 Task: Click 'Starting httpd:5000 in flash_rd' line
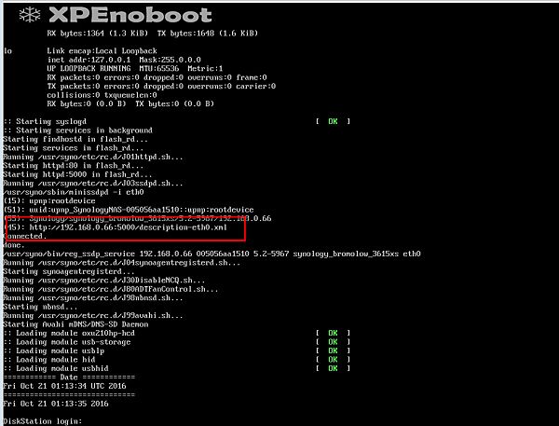point(77,174)
